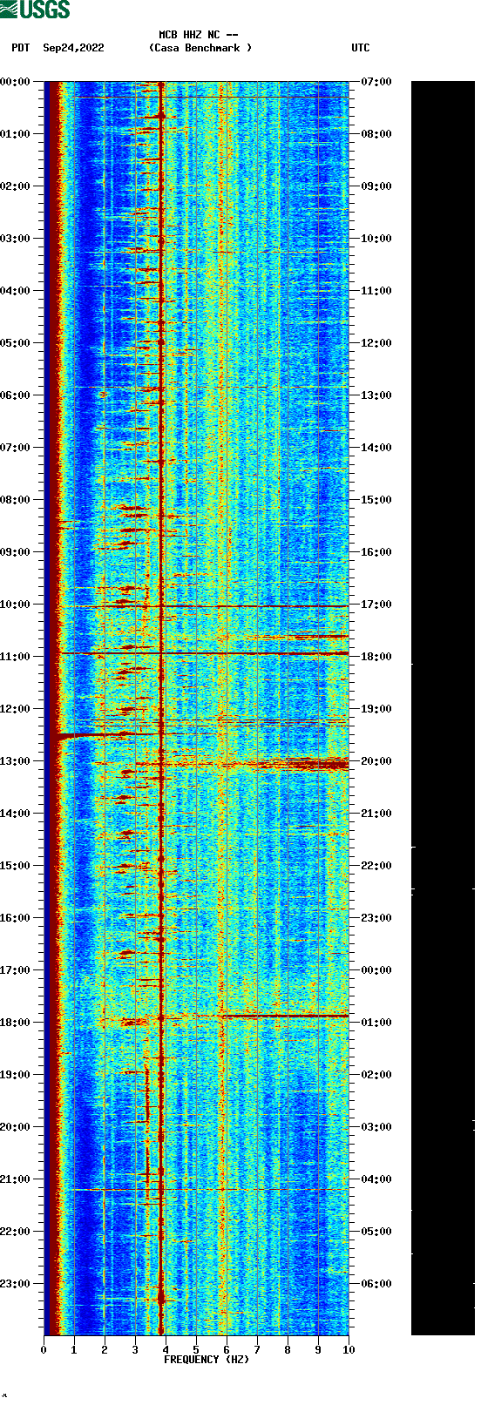Click the 00:00 label on UTC axis

click(x=376, y=970)
